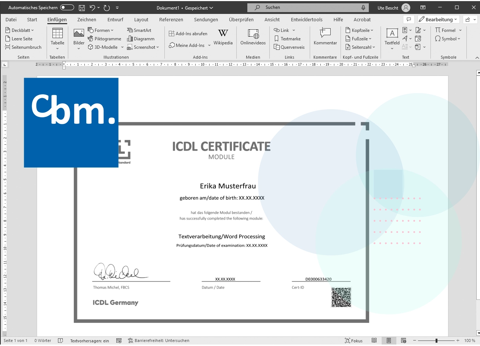Click the WordArt icon in the Text group
The height and width of the screenshot is (346, 480).
[x=405, y=38]
